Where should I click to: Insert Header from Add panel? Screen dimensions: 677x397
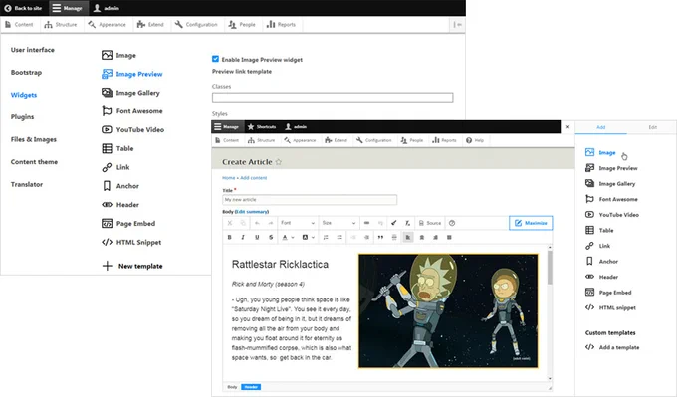pos(601,277)
